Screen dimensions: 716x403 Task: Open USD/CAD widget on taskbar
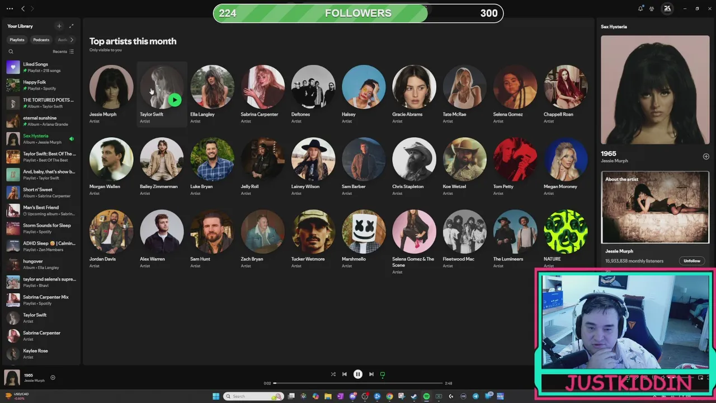pyautogui.click(x=16, y=396)
